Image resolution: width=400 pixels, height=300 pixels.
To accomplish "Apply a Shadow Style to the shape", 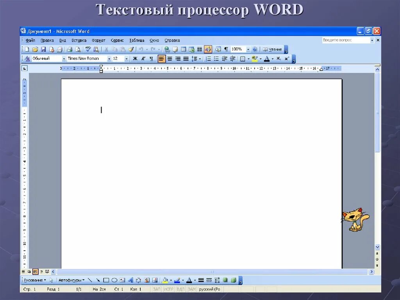I will [225, 280].
